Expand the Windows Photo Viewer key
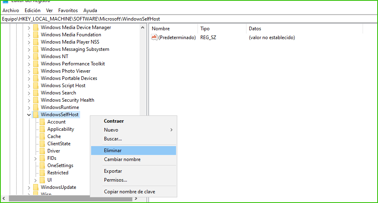This screenshot has width=378, height=203. (29, 71)
